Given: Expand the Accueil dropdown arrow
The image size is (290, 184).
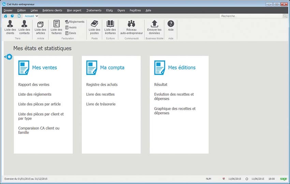Looking at the screenshot, I should coord(37,16).
